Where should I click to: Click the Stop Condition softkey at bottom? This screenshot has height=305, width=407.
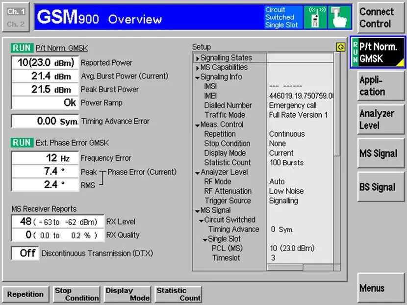[76, 294]
